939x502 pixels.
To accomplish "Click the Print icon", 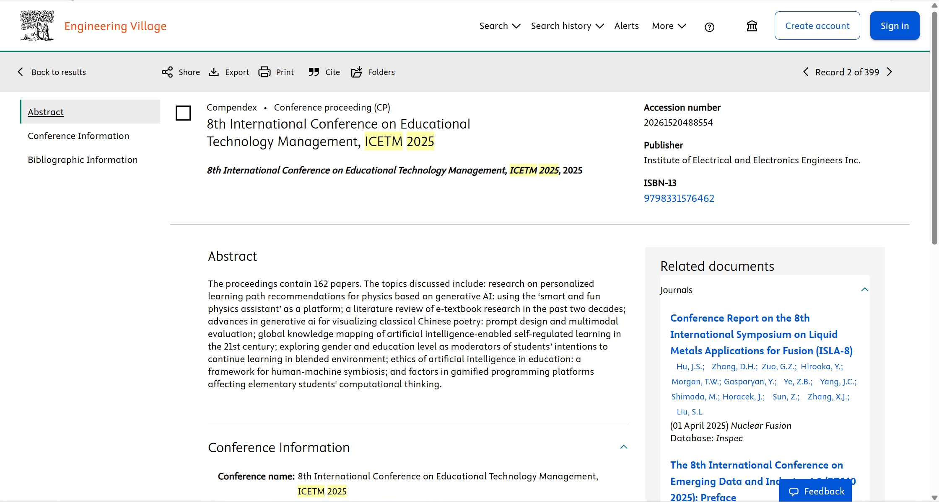I will pyautogui.click(x=265, y=72).
